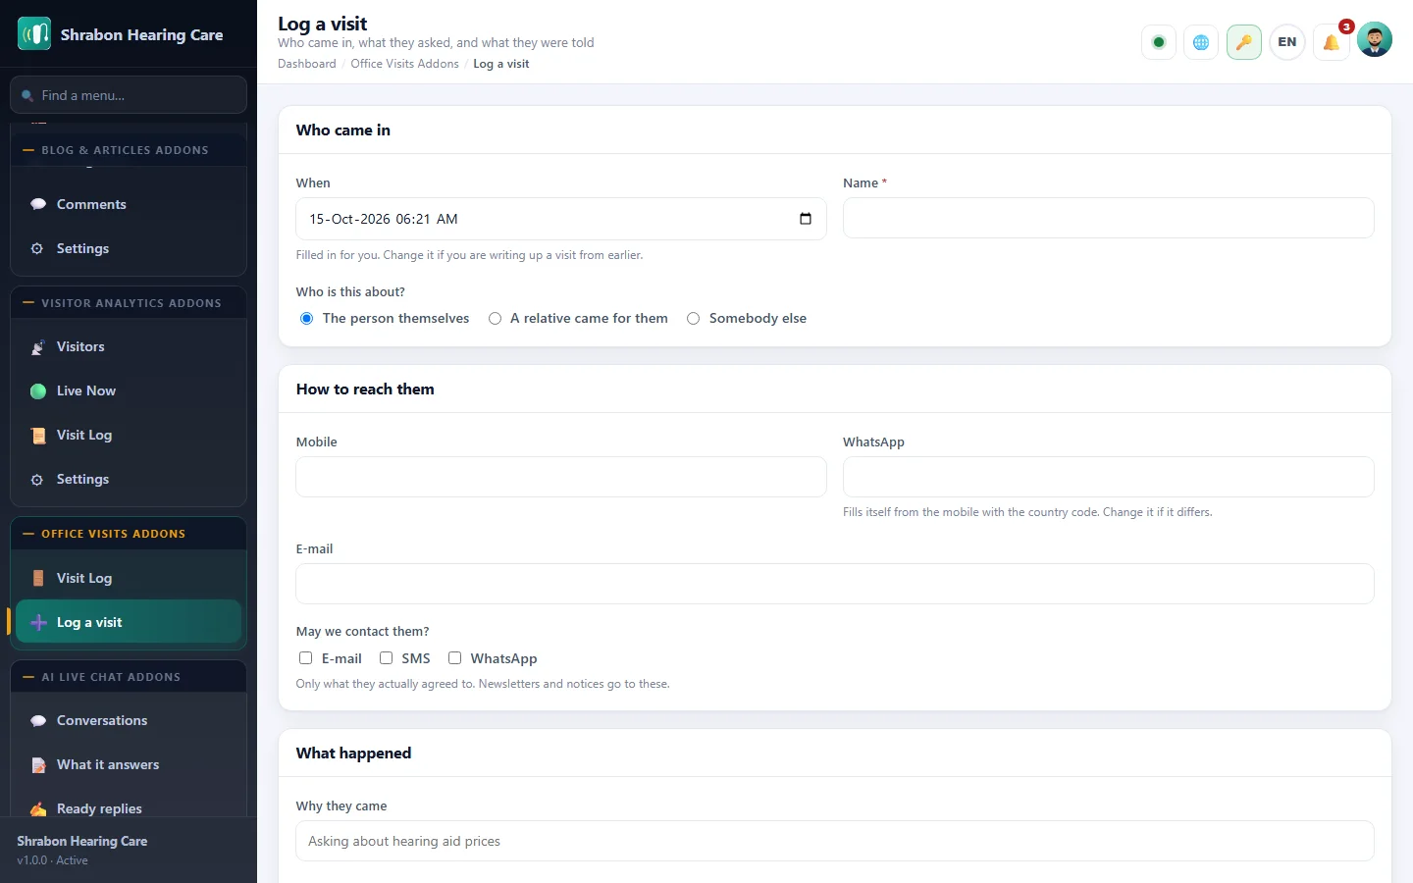Click the plus icon beside Log a visit
Screen dimensions: 1413x883
click(38, 622)
